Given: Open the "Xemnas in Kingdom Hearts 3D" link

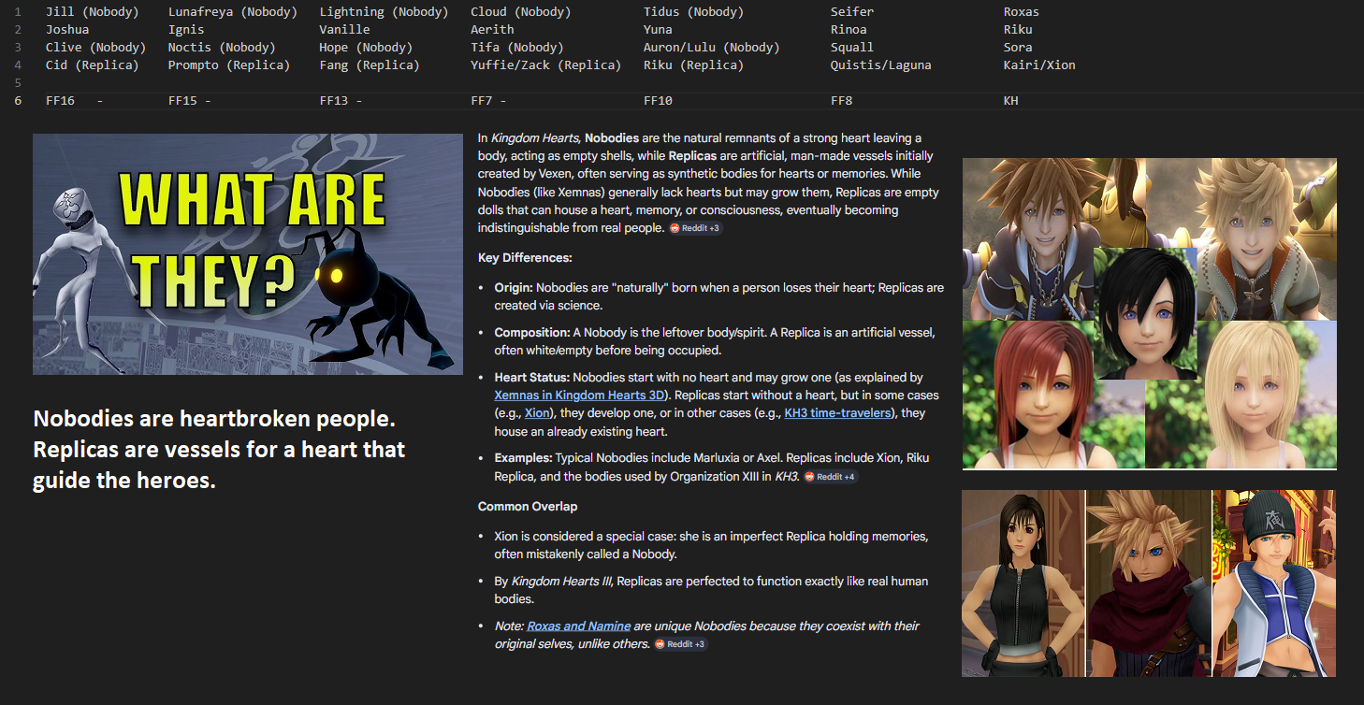Looking at the screenshot, I should tap(579, 396).
